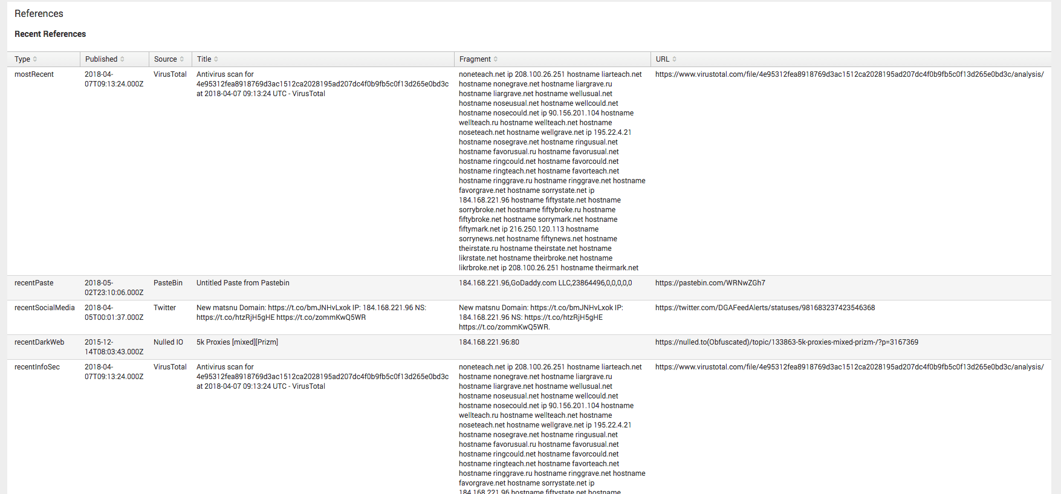
Task: Click the 'References' panel title
Action: 39,13
